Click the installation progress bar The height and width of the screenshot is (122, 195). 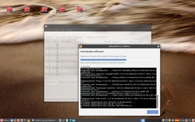pyautogui.click(x=119, y=60)
